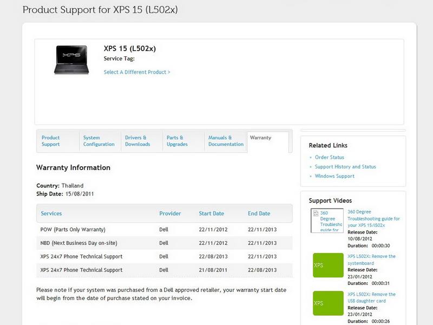This screenshot has height=325, width=433.
Task: Open the Windows Support link
Action: coord(334,176)
